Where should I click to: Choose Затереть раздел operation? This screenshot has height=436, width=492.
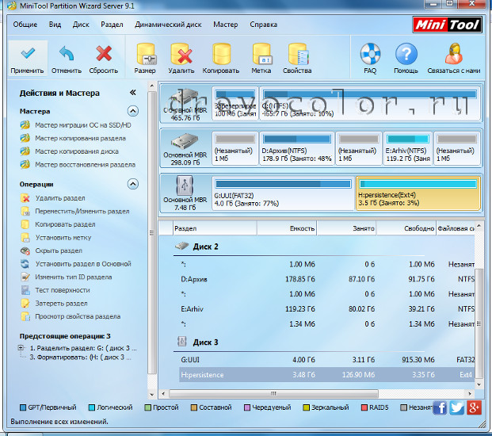pos(54,304)
